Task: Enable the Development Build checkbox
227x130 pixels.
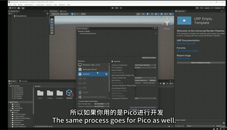Action: [x=136, y=88]
